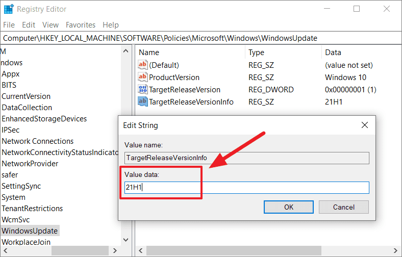
Task: Select the IPSec key
Action: (11, 130)
